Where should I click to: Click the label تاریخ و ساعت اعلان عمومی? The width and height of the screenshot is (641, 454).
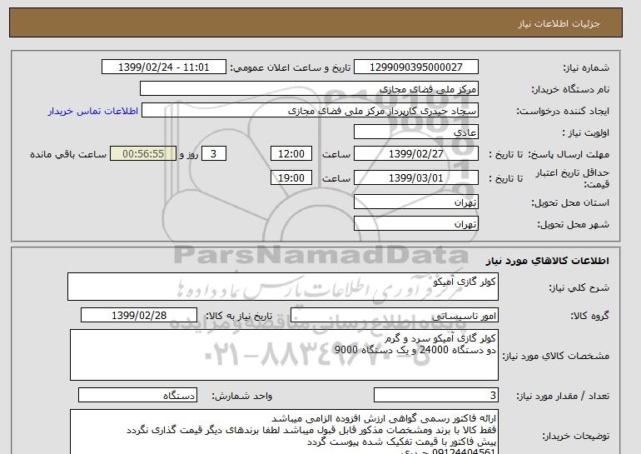click(291, 67)
